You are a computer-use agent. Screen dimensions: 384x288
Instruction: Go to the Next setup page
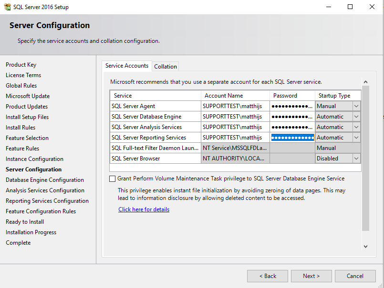pos(311,276)
